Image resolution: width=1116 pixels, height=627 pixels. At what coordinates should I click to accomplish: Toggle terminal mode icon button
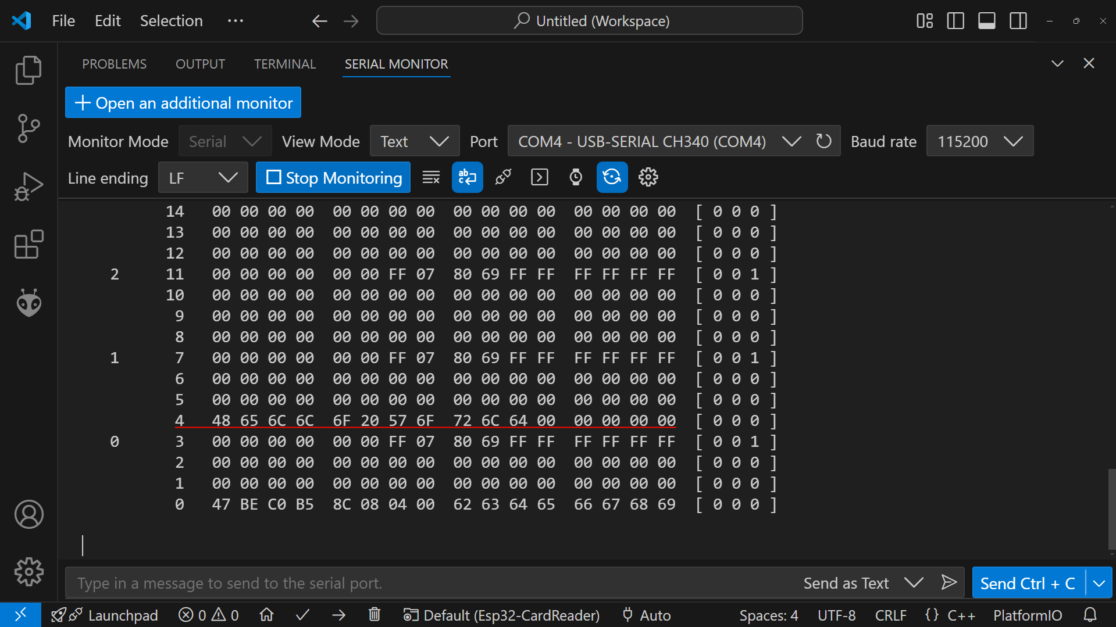540,177
